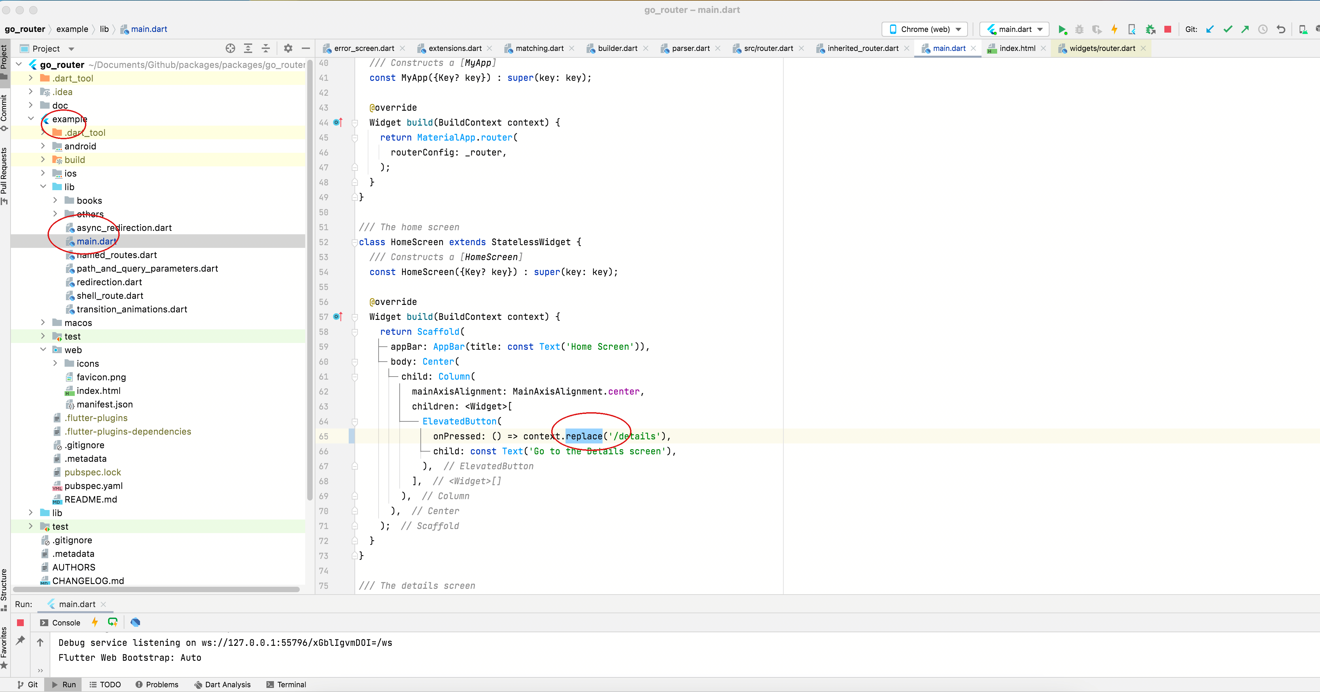Click Git Commit green checkmark icon

[1228, 29]
